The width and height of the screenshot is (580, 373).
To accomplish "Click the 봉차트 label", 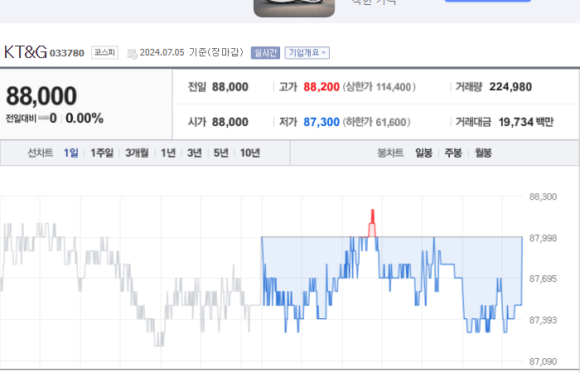I will (x=390, y=153).
